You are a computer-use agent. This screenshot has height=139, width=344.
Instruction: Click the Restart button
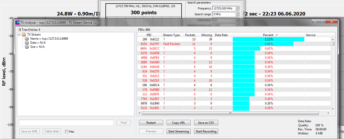(151, 123)
